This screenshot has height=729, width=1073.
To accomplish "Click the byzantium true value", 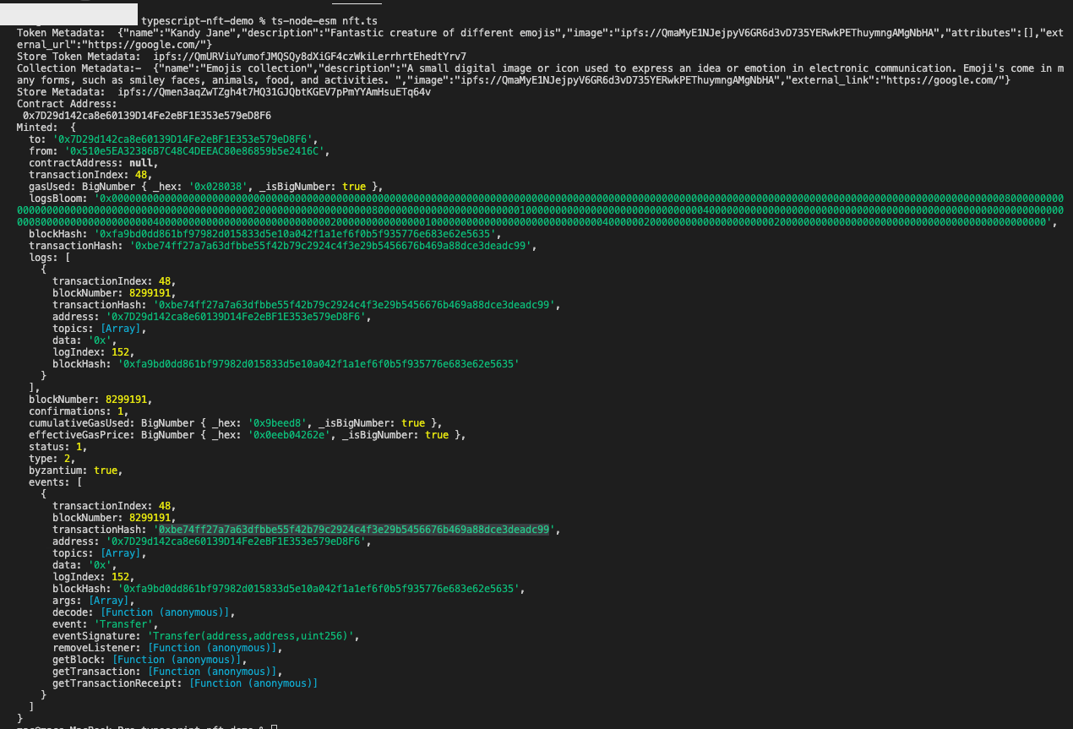I will (x=106, y=470).
